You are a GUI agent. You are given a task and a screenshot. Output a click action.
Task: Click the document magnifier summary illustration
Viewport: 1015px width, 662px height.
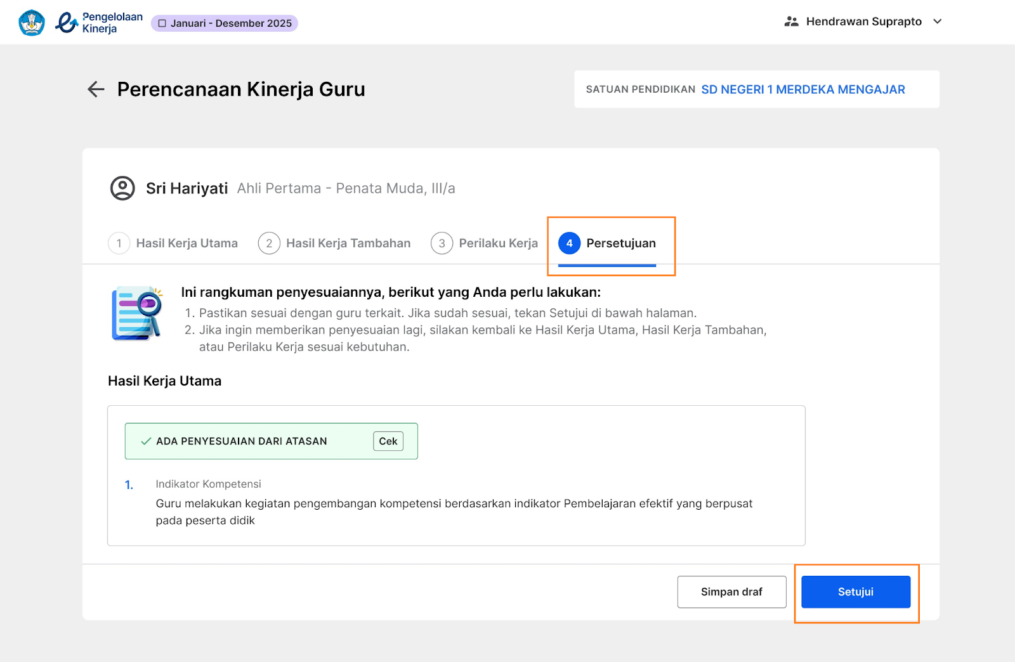(x=137, y=313)
